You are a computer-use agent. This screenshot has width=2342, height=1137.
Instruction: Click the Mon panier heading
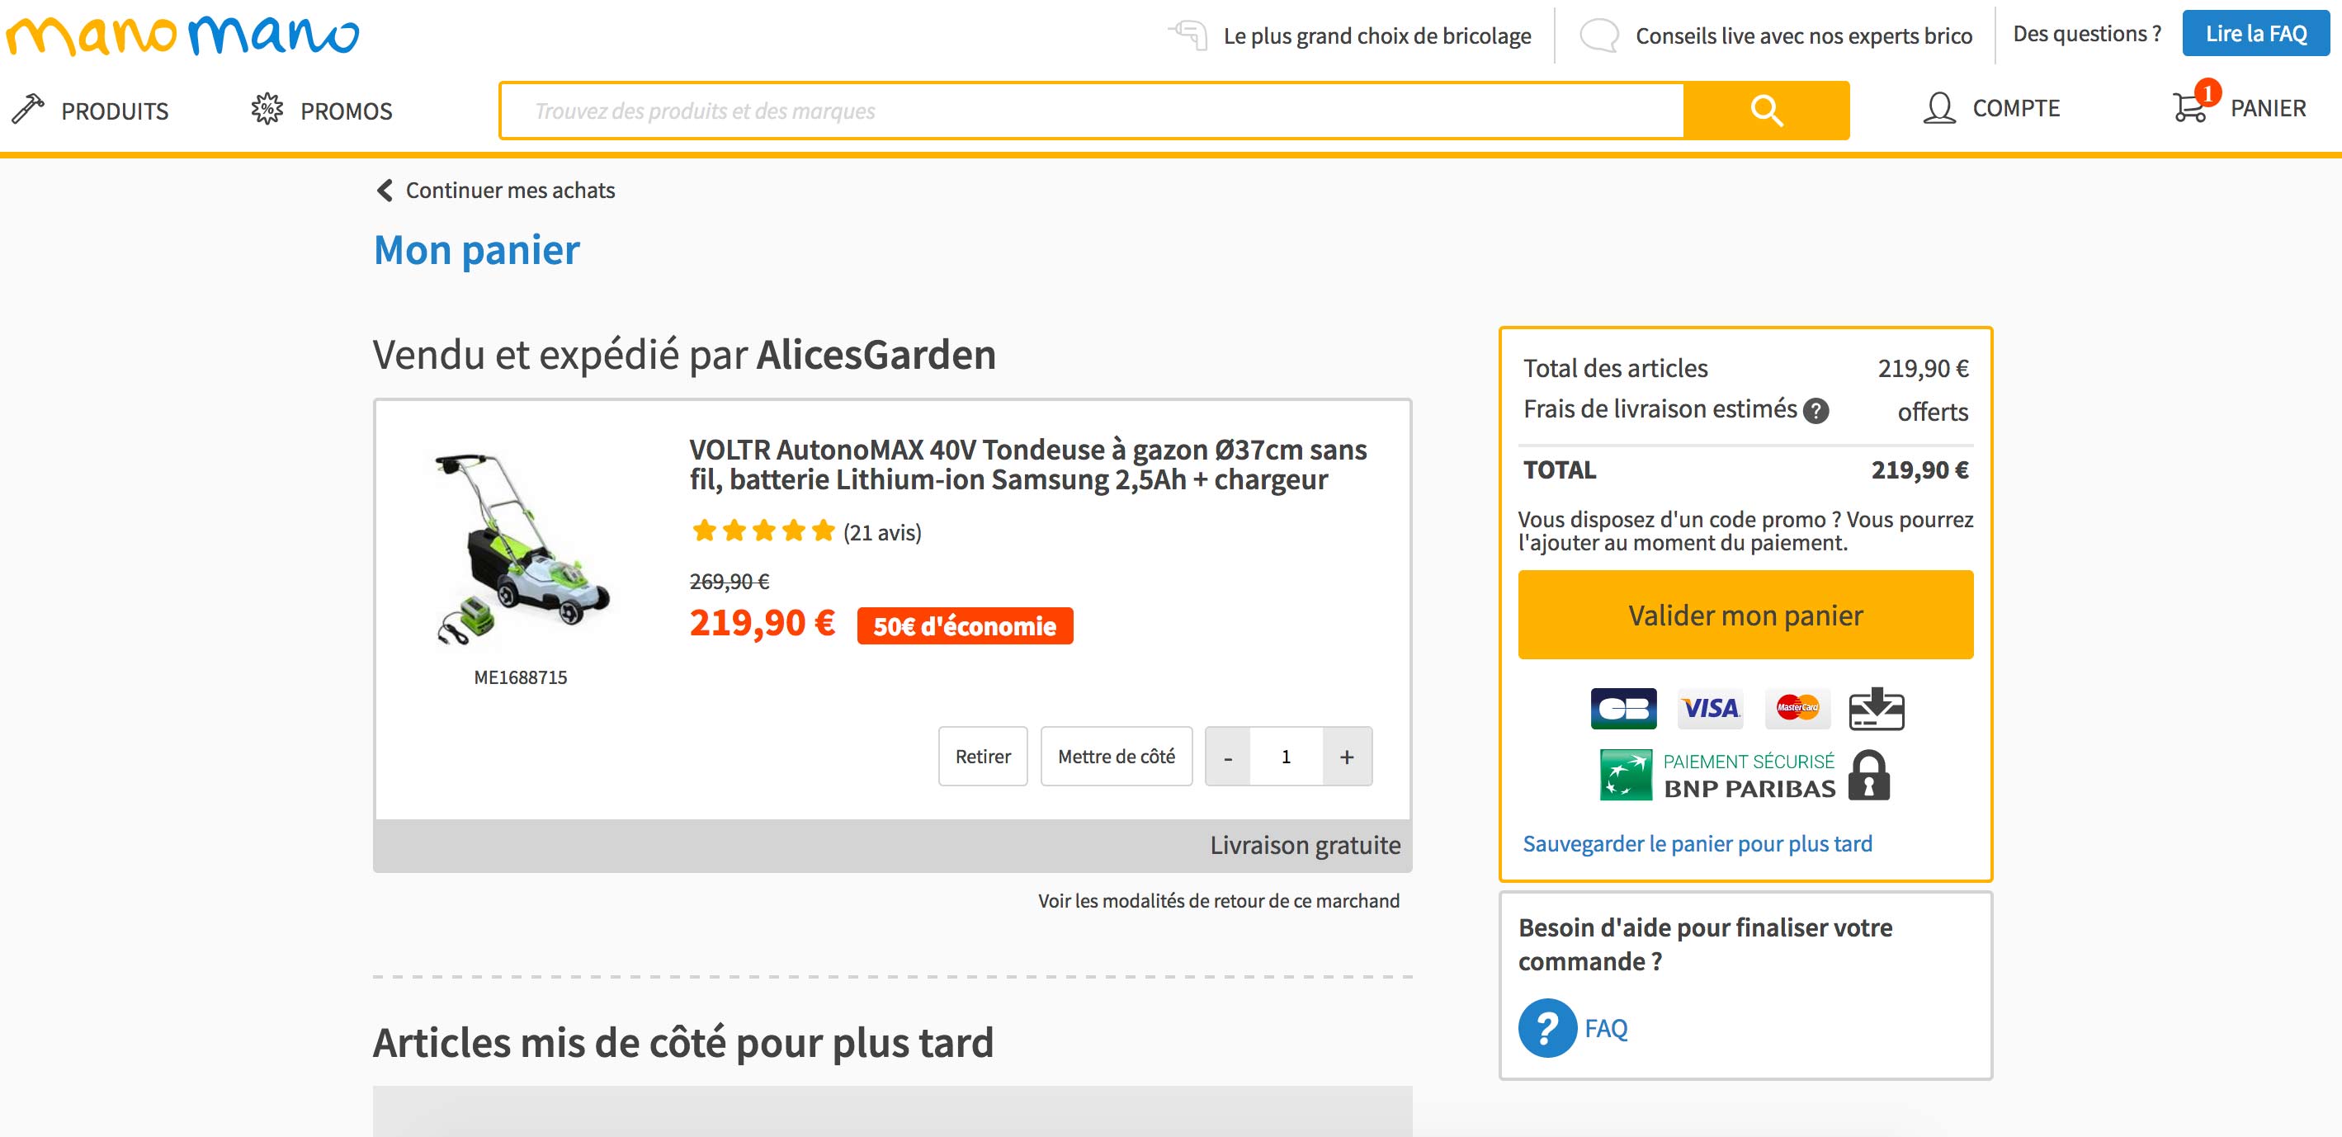coord(476,250)
